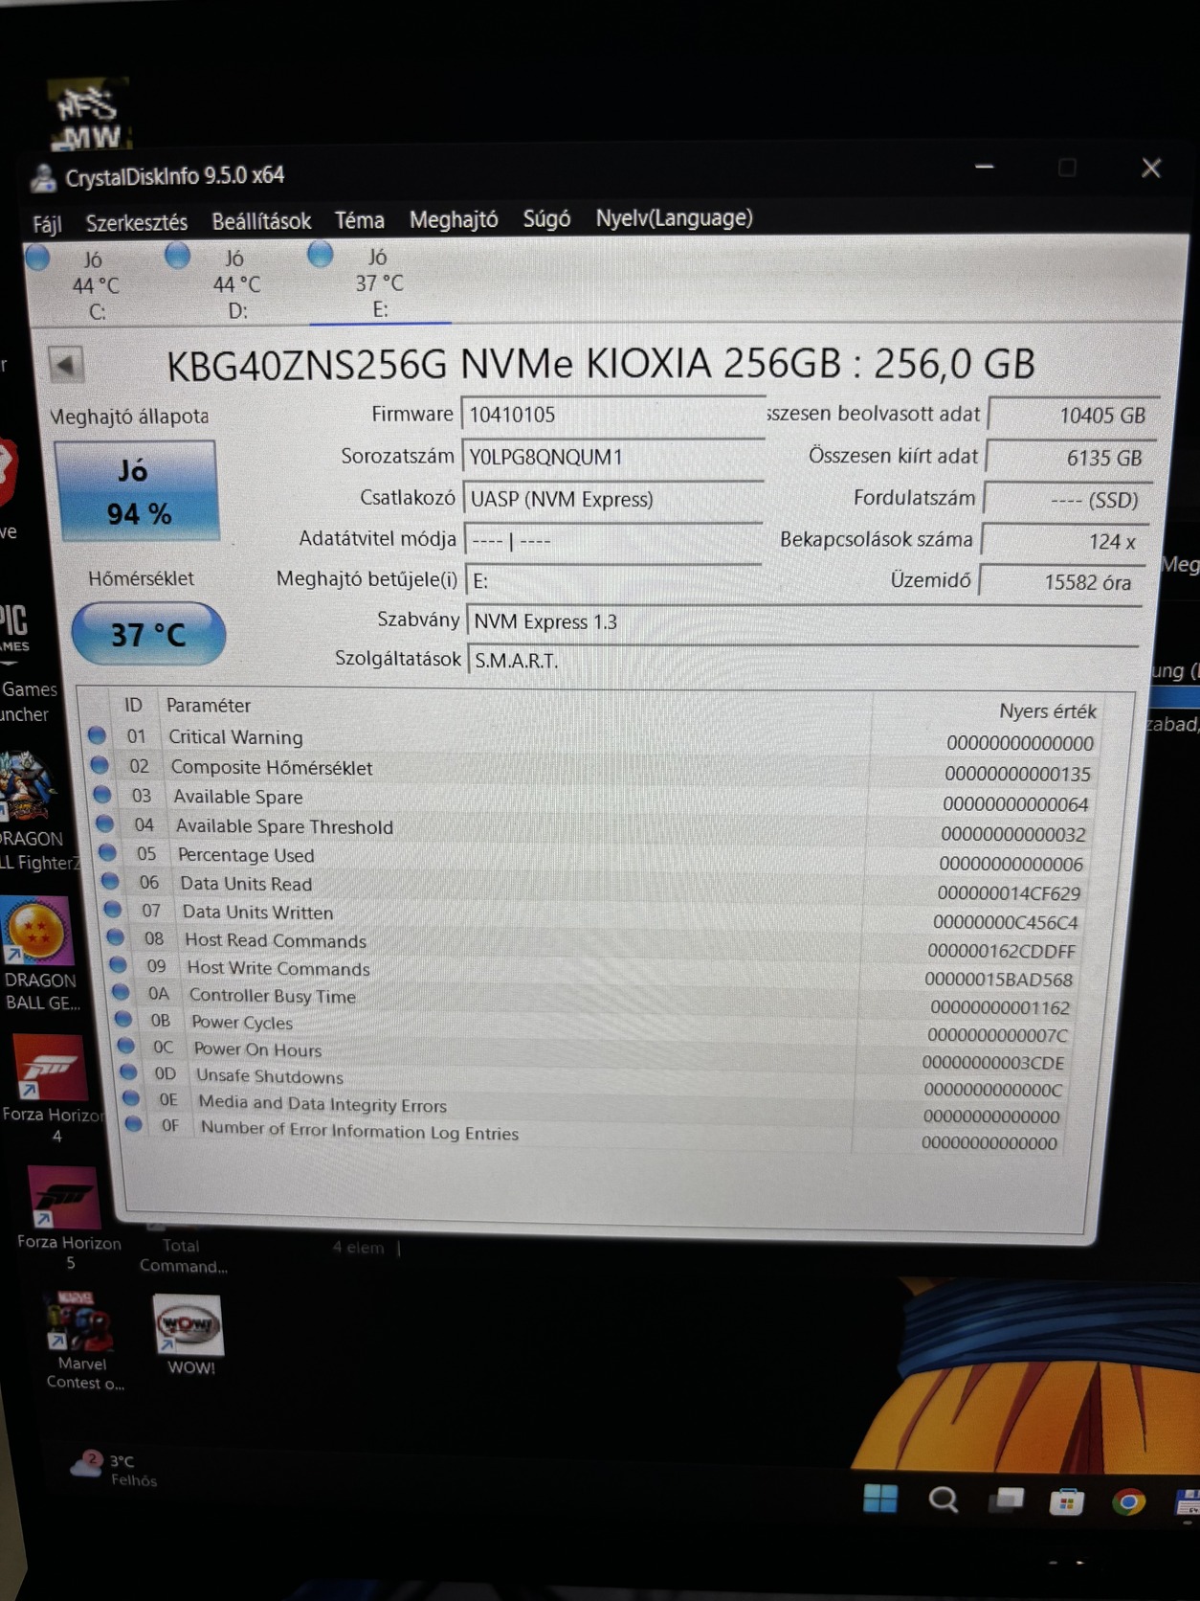This screenshot has height=1601, width=1200.
Task: Open the Fájl menu
Action: click(x=47, y=224)
